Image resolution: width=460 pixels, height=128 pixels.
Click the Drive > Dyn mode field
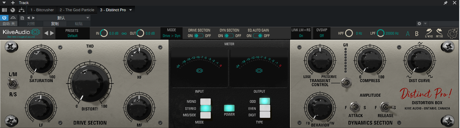click(x=171, y=36)
